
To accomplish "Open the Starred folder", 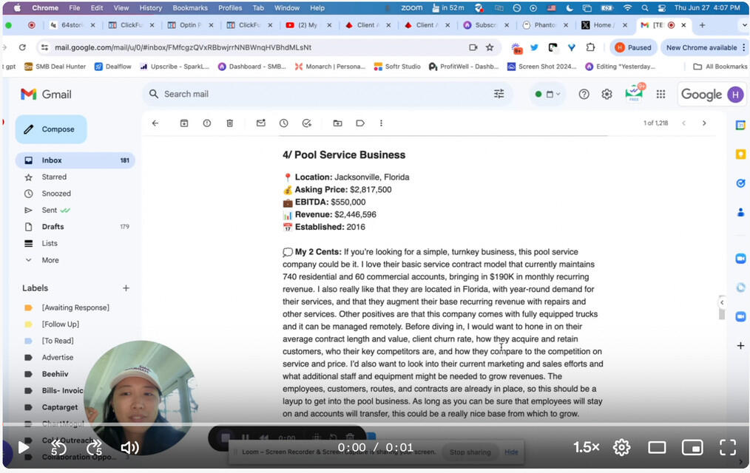I will [54, 177].
